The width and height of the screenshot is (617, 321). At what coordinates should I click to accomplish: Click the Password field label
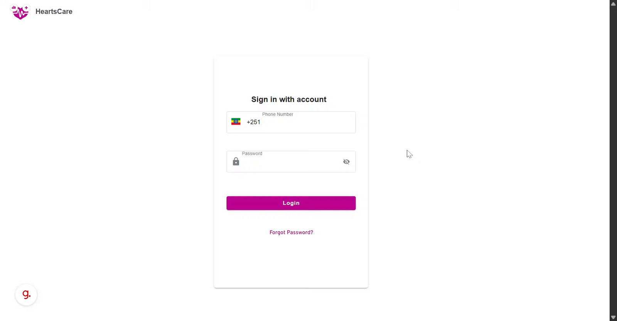pos(252,154)
